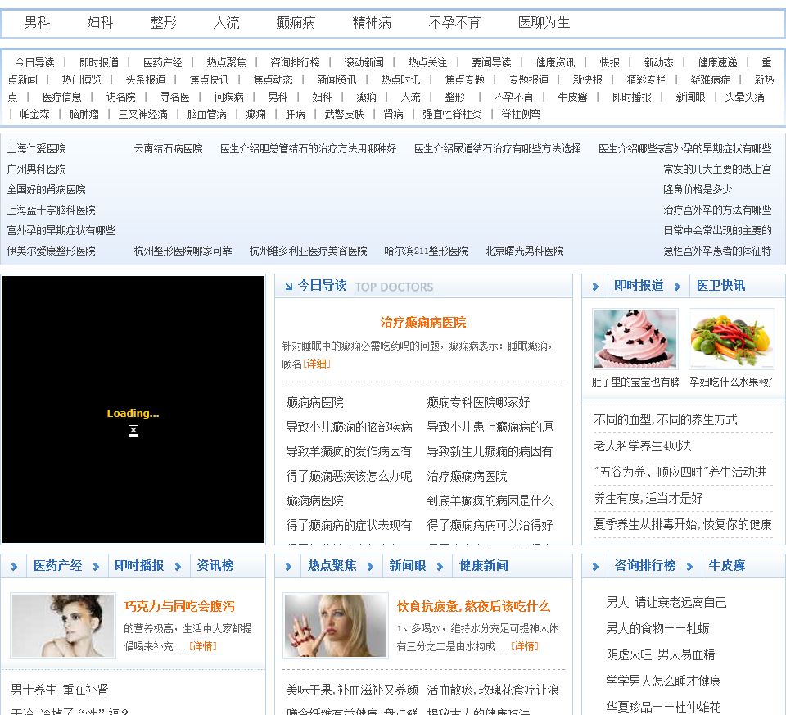Click the arrow icon before 热点聚焦

[x=288, y=567]
